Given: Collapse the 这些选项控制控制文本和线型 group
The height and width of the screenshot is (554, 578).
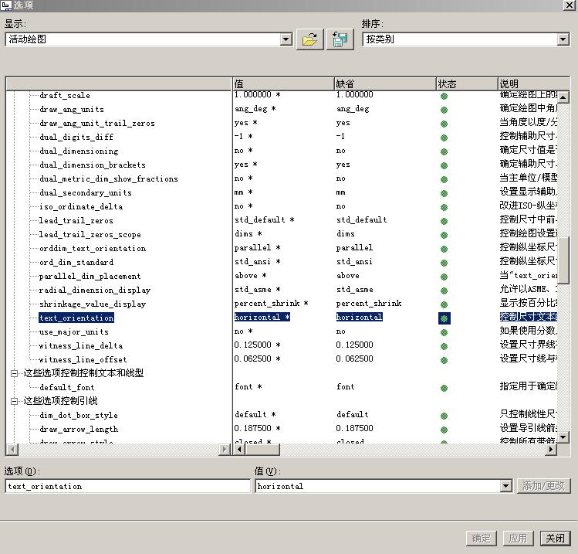Looking at the screenshot, I should 14,373.
